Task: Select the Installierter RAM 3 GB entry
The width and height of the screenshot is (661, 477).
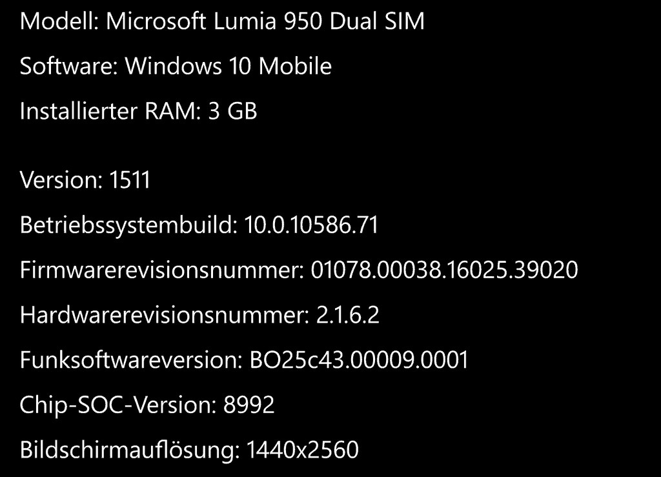Action: pyautogui.click(x=138, y=111)
